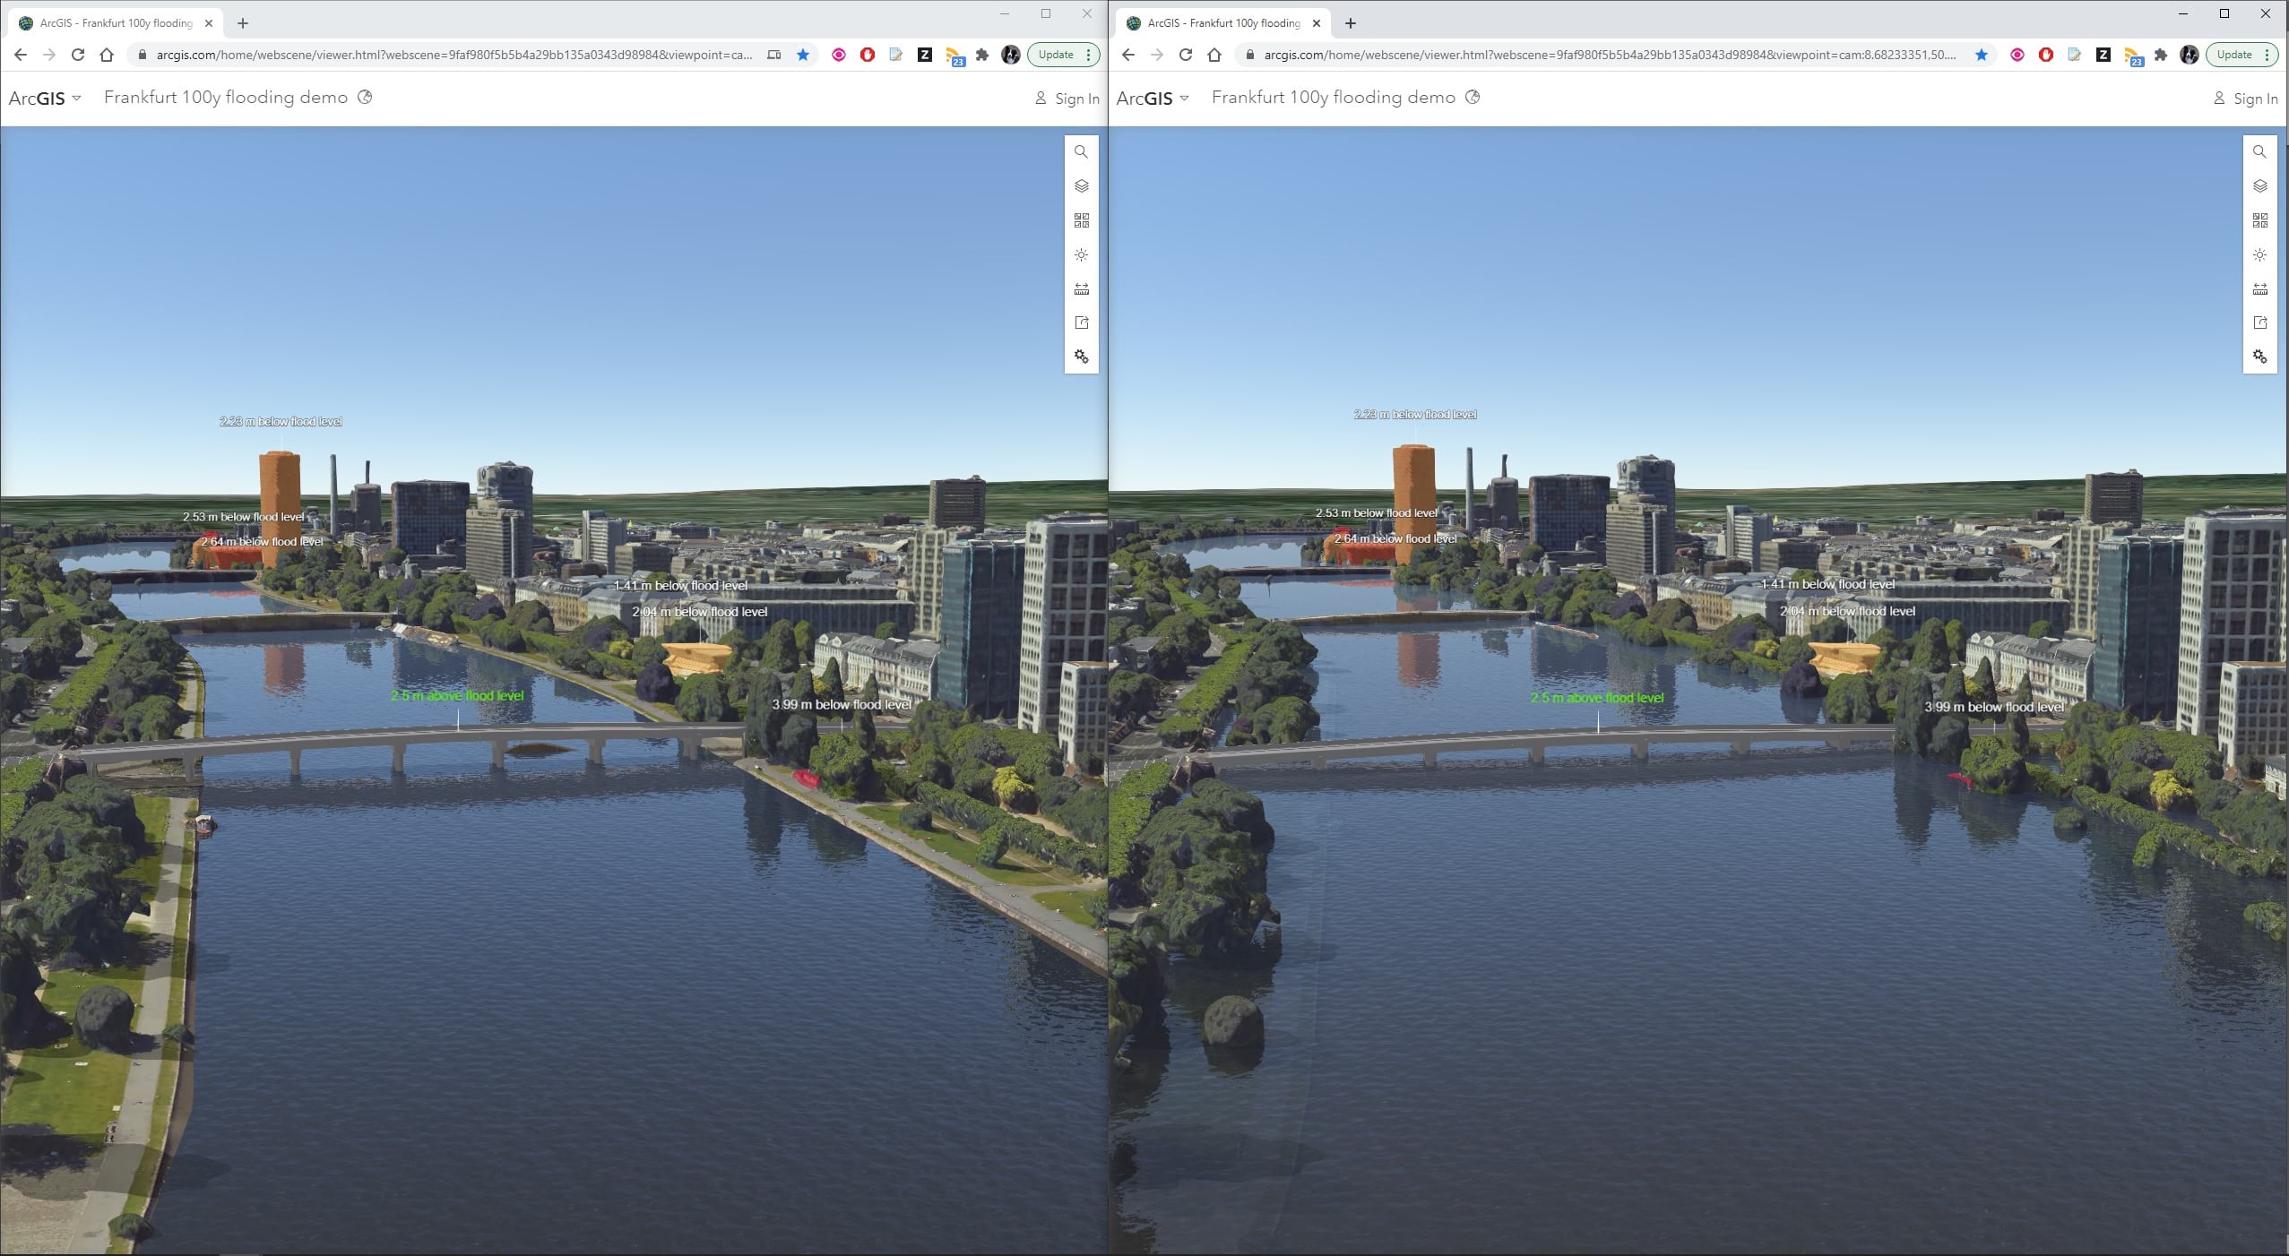The width and height of the screenshot is (2289, 1256).
Task: Toggle the bookmark star in left address bar
Action: pos(802,55)
